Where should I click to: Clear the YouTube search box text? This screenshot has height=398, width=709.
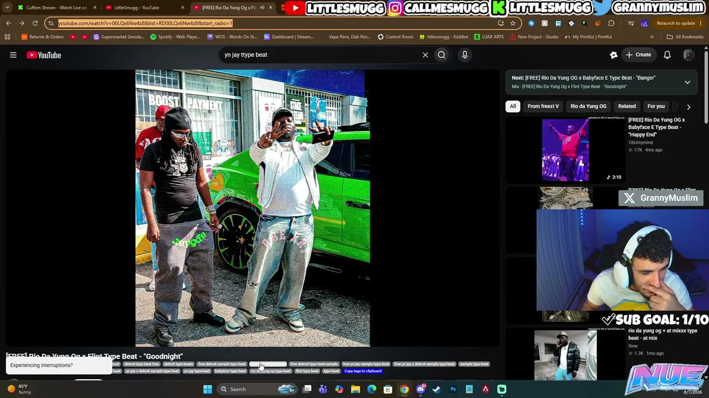425,55
